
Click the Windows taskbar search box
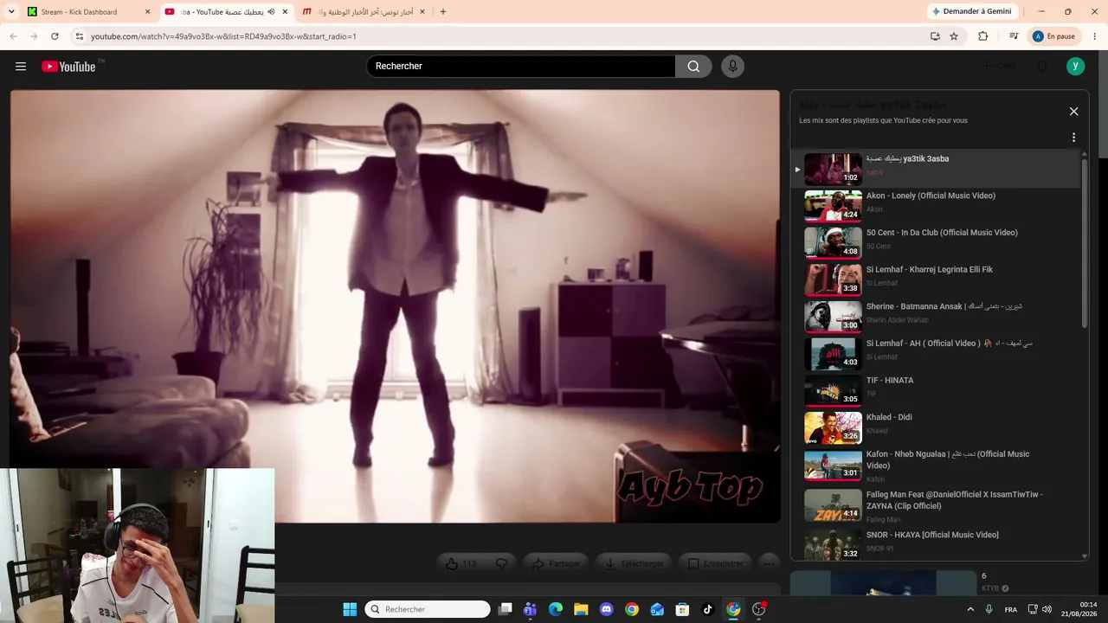tap(428, 609)
